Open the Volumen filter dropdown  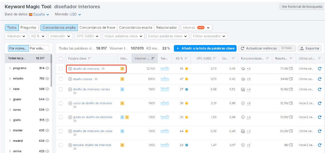click(x=16, y=36)
